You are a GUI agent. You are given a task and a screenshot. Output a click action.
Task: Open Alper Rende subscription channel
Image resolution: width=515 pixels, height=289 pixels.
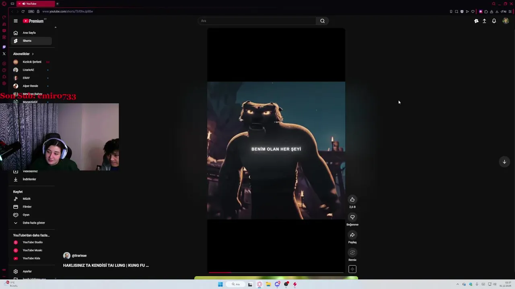click(x=31, y=86)
